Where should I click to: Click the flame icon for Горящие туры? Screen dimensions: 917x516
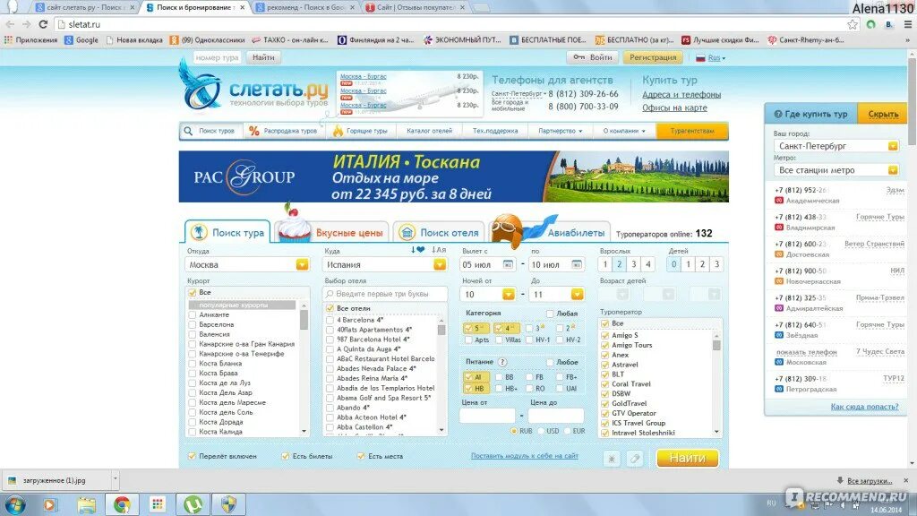[x=338, y=131]
